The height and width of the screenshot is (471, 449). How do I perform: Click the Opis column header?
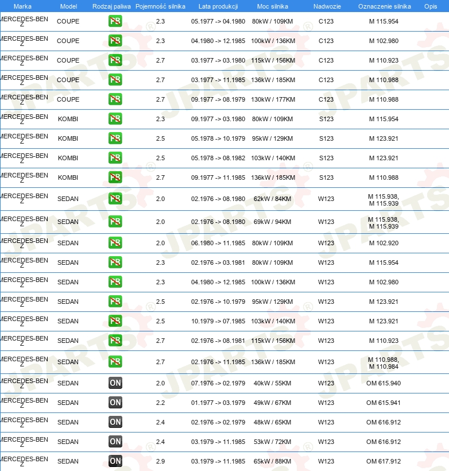(431, 6)
